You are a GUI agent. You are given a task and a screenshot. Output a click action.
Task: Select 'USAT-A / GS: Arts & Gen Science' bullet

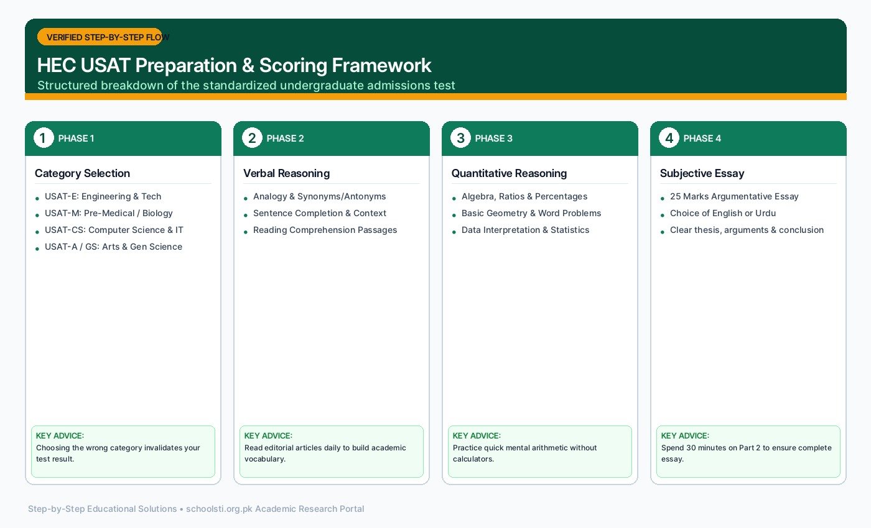(114, 247)
